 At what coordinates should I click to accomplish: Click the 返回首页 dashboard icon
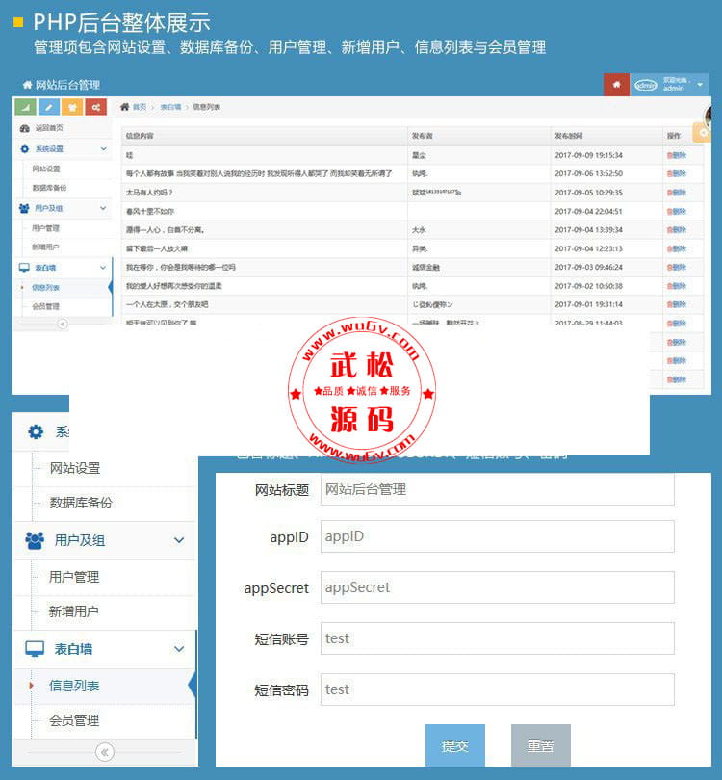coord(24,128)
